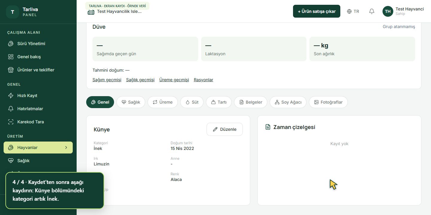The height and width of the screenshot is (215, 431).
Task: Open the notifications bell in top bar
Action: 372,11
